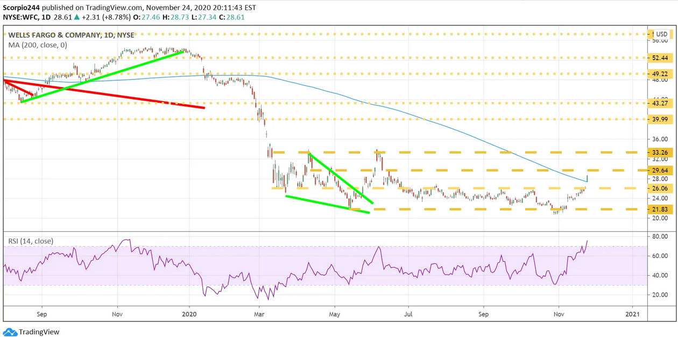Click the 80.00 value on RSI axis
The height and width of the screenshot is (337, 678).
660,236
